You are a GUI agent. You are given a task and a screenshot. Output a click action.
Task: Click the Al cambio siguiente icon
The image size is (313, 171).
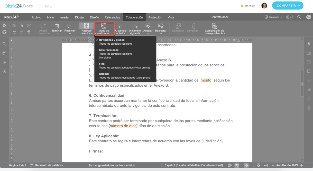[x=135, y=26]
